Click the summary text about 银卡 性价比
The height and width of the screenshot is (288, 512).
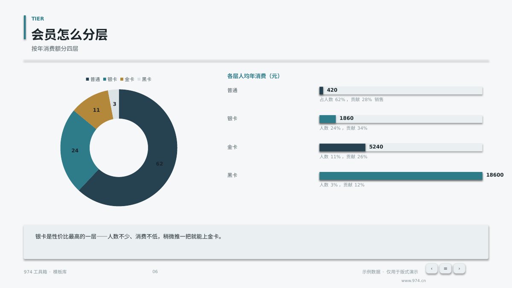click(x=129, y=236)
